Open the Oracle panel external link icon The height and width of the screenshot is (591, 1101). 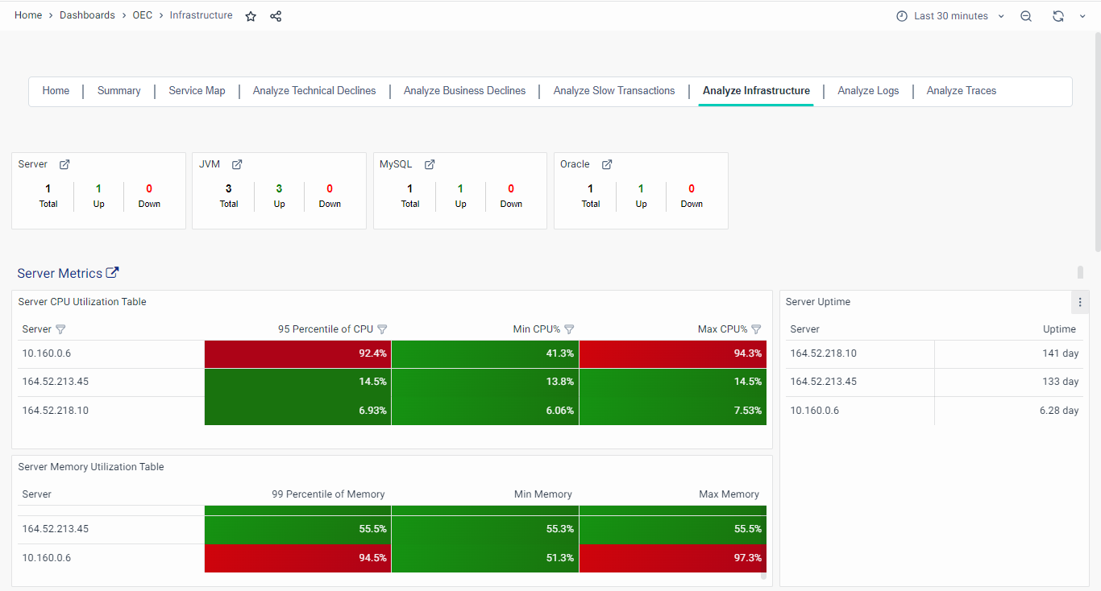(607, 164)
